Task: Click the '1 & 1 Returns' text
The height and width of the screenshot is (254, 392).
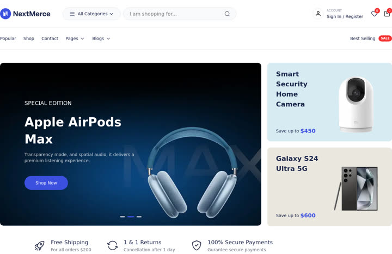Action: point(143,242)
